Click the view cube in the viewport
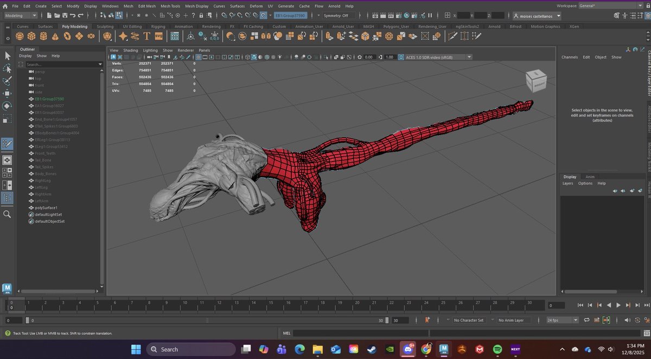This screenshot has width=651, height=359. [536, 80]
